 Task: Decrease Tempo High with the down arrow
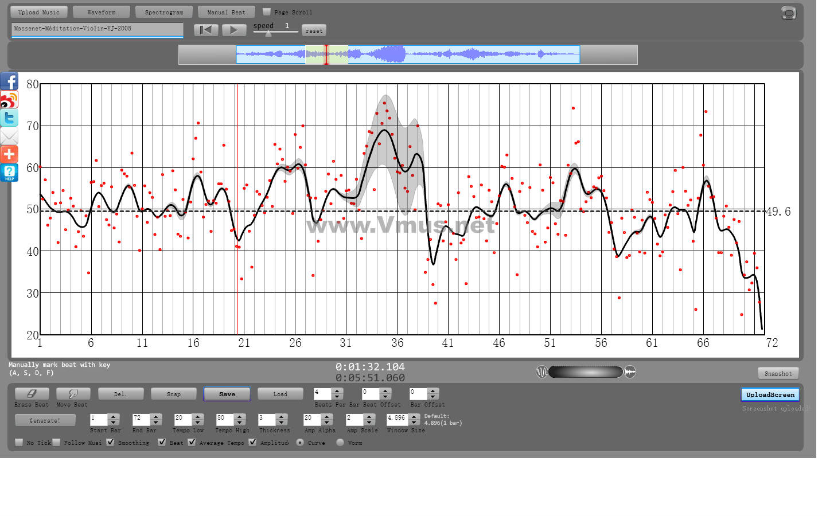(240, 423)
